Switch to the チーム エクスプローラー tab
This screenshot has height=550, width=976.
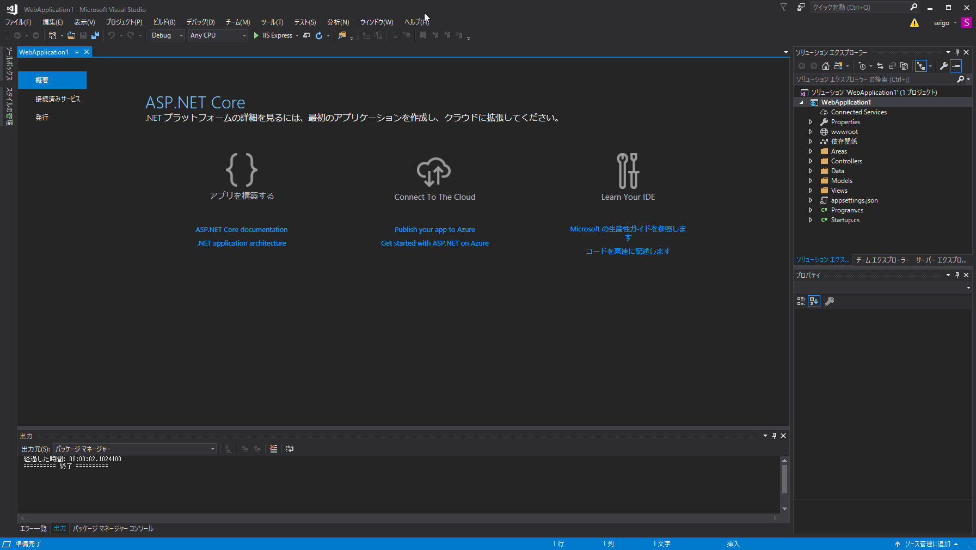click(882, 260)
